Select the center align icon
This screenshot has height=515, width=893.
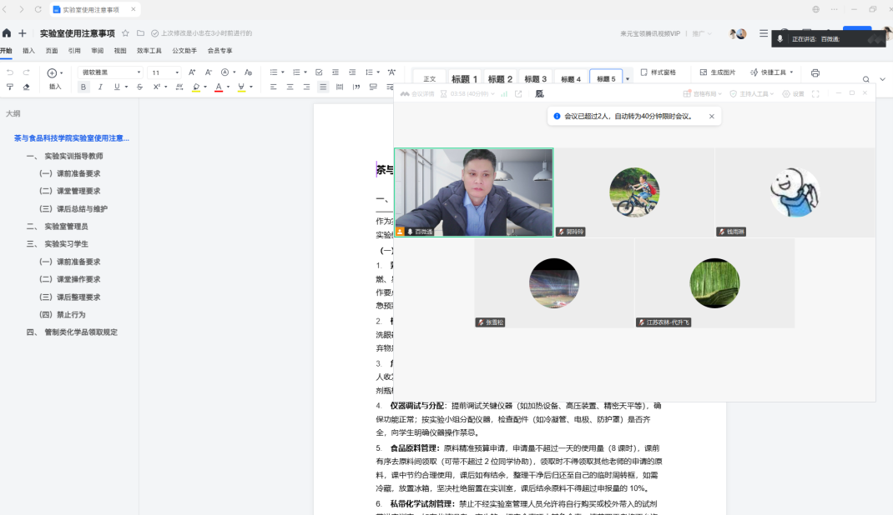pyautogui.click(x=290, y=87)
